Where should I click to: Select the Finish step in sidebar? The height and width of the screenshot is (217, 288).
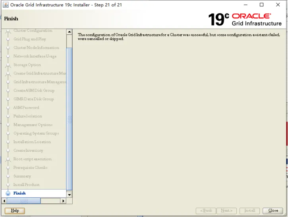click(19, 193)
